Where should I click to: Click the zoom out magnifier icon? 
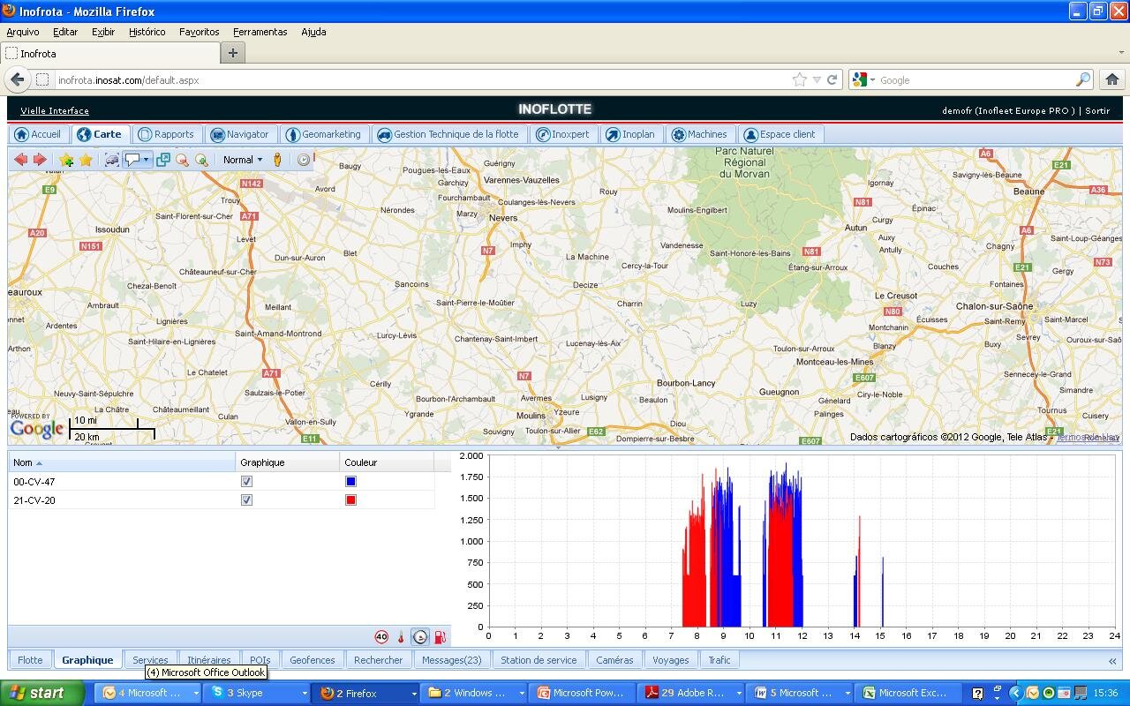click(x=183, y=160)
